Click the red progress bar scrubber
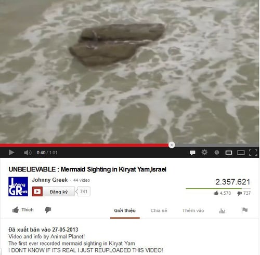 [x=172, y=145]
